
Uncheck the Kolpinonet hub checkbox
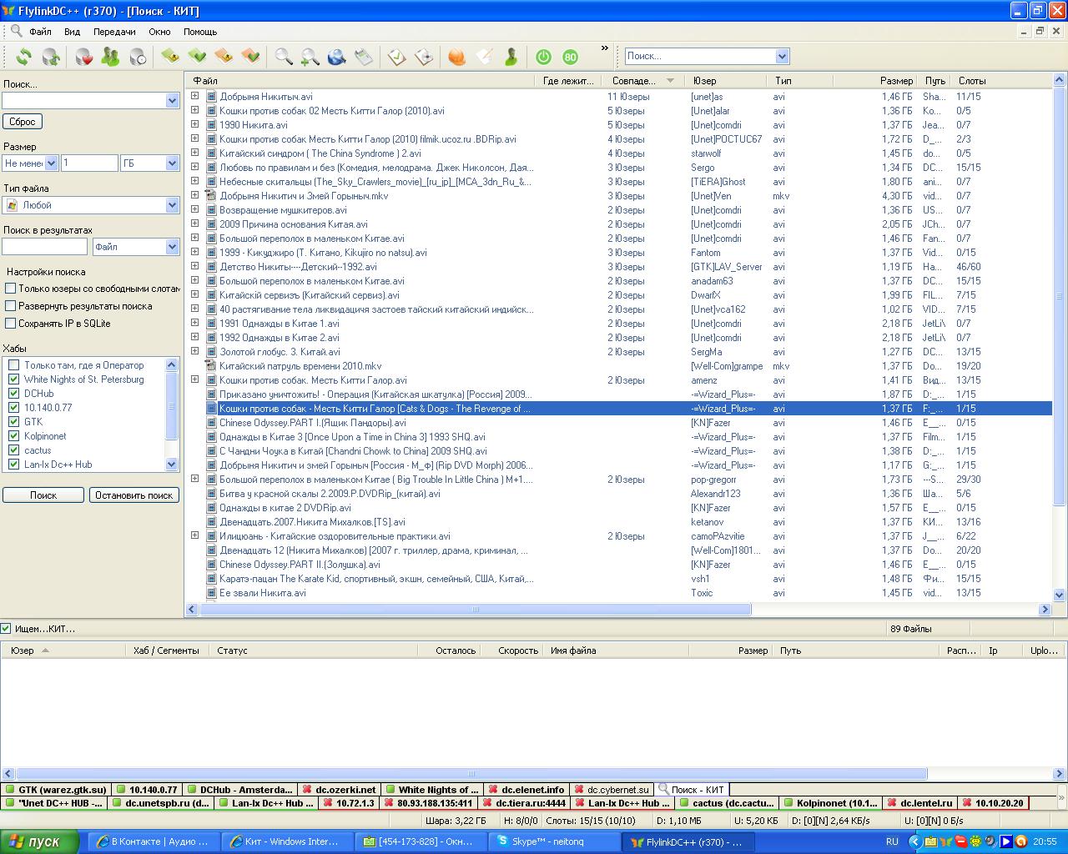pyautogui.click(x=13, y=436)
